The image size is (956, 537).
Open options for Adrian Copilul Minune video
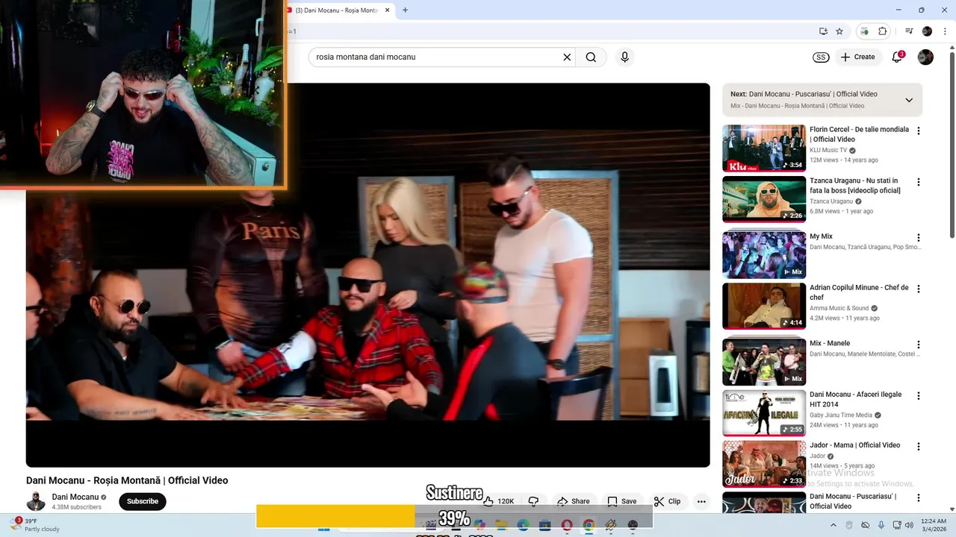click(x=919, y=289)
